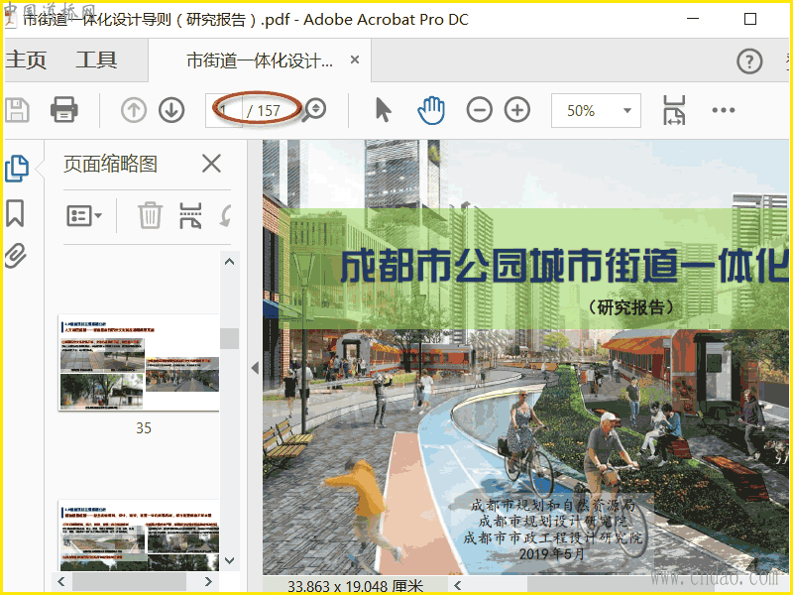Click the fit-width scrolling page icon

[674, 110]
